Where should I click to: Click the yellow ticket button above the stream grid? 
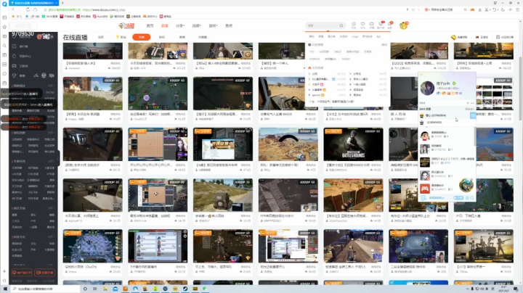pyautogui.click(x=459, y=37)
